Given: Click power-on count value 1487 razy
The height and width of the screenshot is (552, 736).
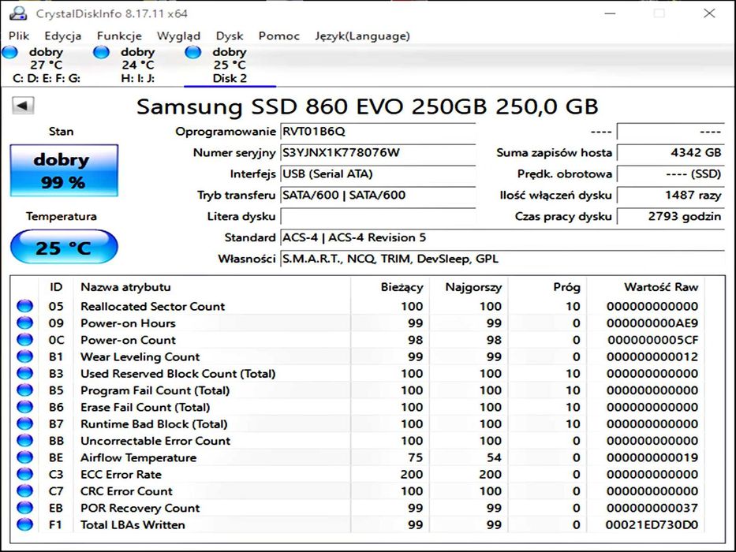Looking at the screenshot, I should (x=671, y=196).
